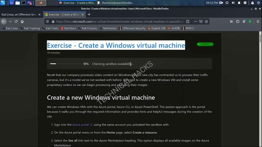
Task: Switch to Exercise Firefox taskbar window
Action: 77,3
